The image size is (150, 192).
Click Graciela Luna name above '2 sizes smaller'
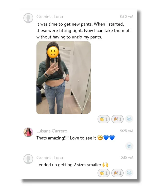50,158
